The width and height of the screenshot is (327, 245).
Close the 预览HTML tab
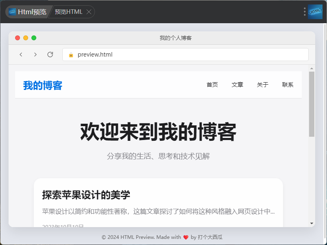tap(89, 12)
